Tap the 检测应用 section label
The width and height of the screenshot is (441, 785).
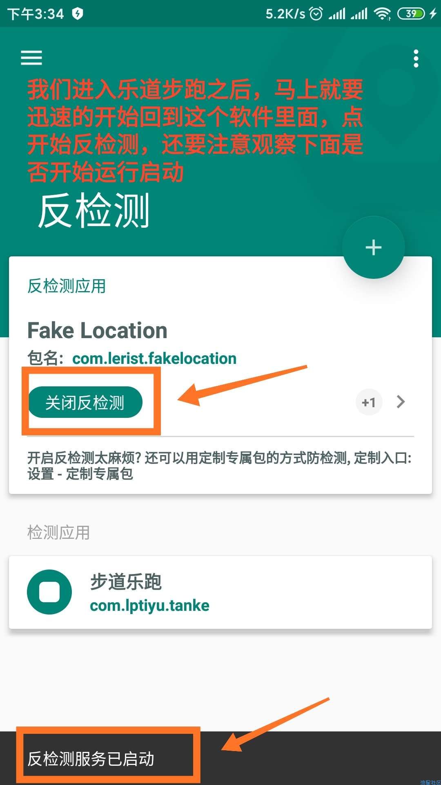(x=58, y=532)
